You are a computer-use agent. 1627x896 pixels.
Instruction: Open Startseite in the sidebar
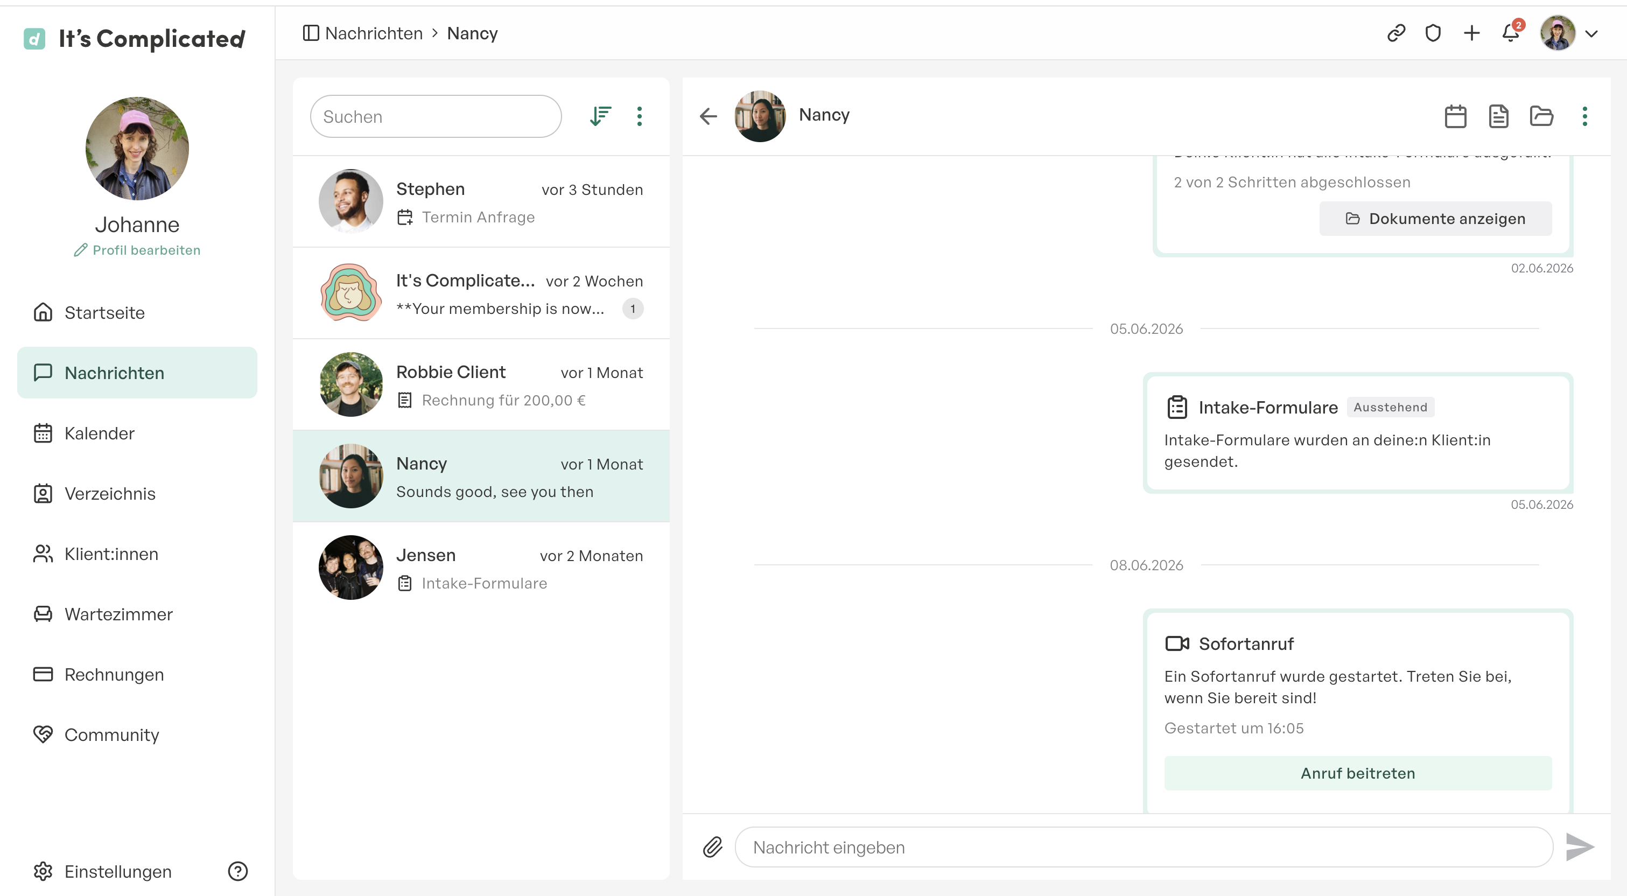pos(137,312)
